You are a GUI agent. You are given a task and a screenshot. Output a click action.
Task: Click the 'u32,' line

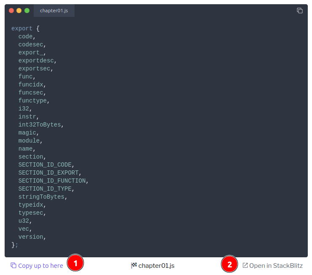(x=25, y=221)
